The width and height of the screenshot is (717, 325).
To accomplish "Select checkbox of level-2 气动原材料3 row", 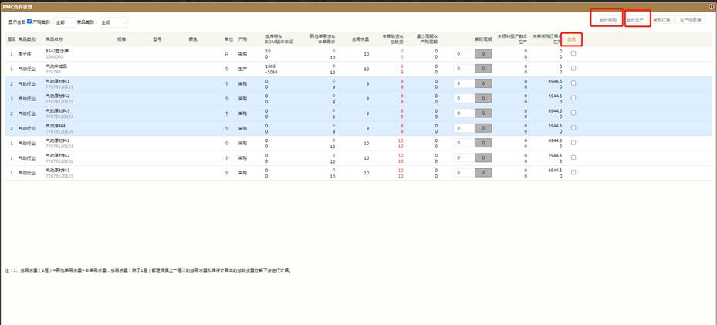I will point(573,113).
